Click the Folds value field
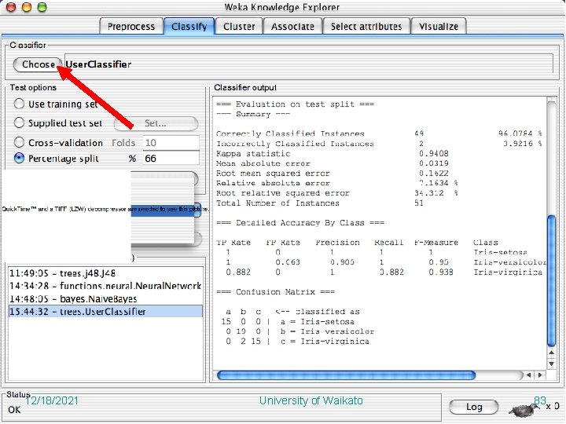This screenshot has width=566, height=424. (171, 142)
